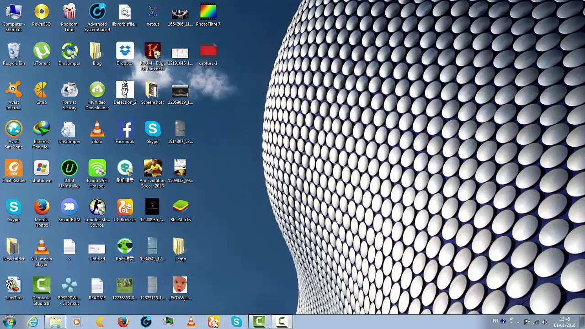Launch BlueStacks from the desktop
The width and height of the screenshot is (585, 329).
(181, 211)
